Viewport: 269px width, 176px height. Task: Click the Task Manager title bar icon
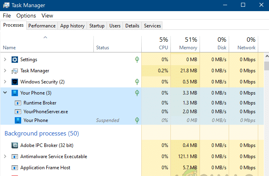pos(6,5)
